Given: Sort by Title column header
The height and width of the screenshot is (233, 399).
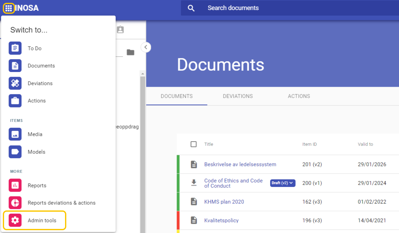Looking at the screenshot, I should click(x=209, y=144).
